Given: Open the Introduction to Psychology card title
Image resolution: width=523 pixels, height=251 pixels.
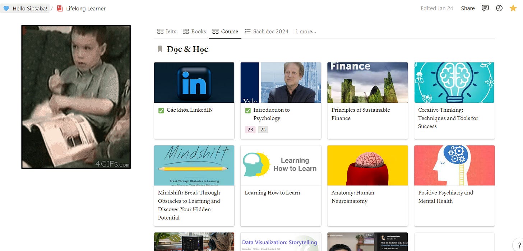Looking at the screenshot, I should (272, 114).
